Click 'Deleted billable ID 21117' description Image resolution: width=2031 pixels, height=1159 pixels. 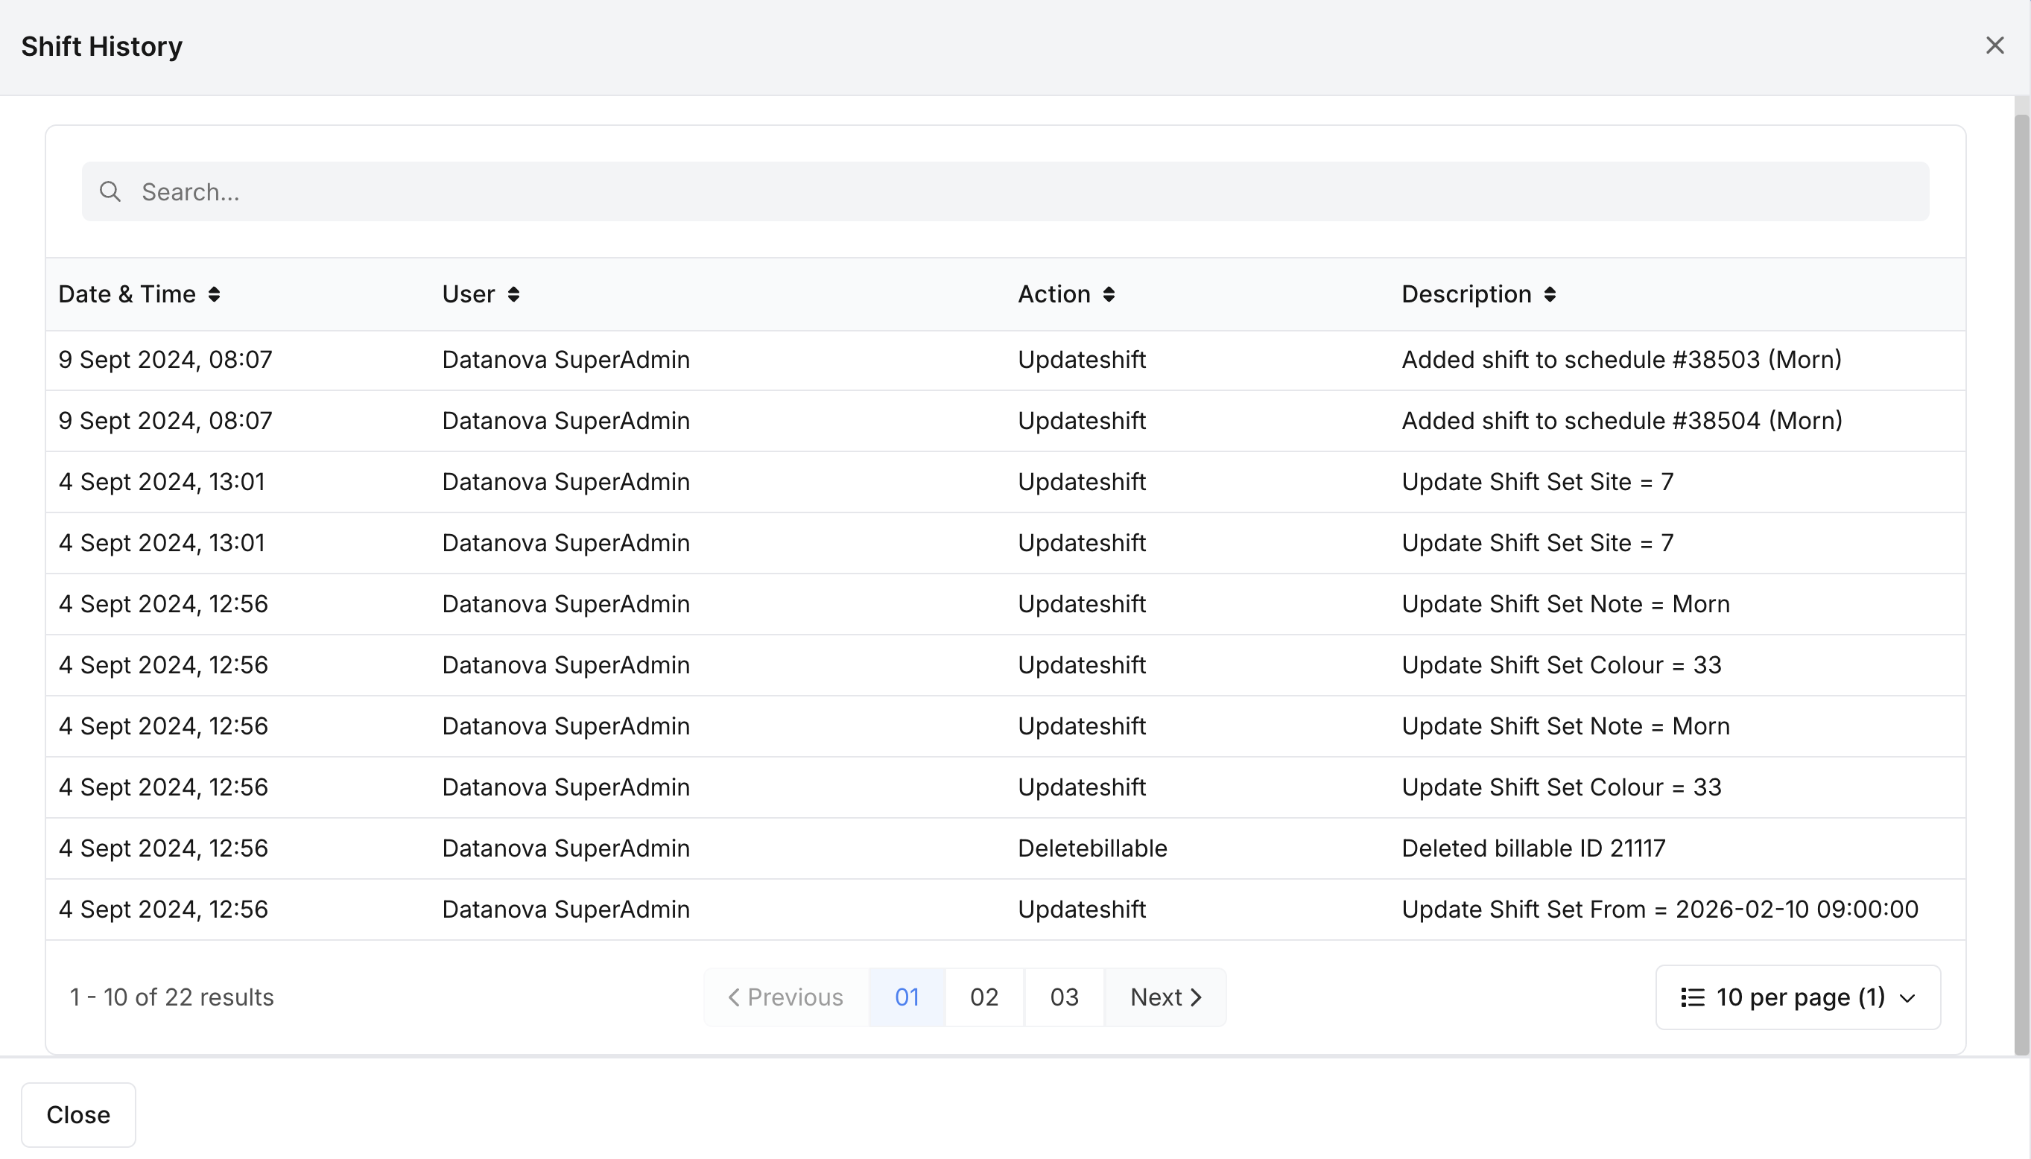point(1533,848)
